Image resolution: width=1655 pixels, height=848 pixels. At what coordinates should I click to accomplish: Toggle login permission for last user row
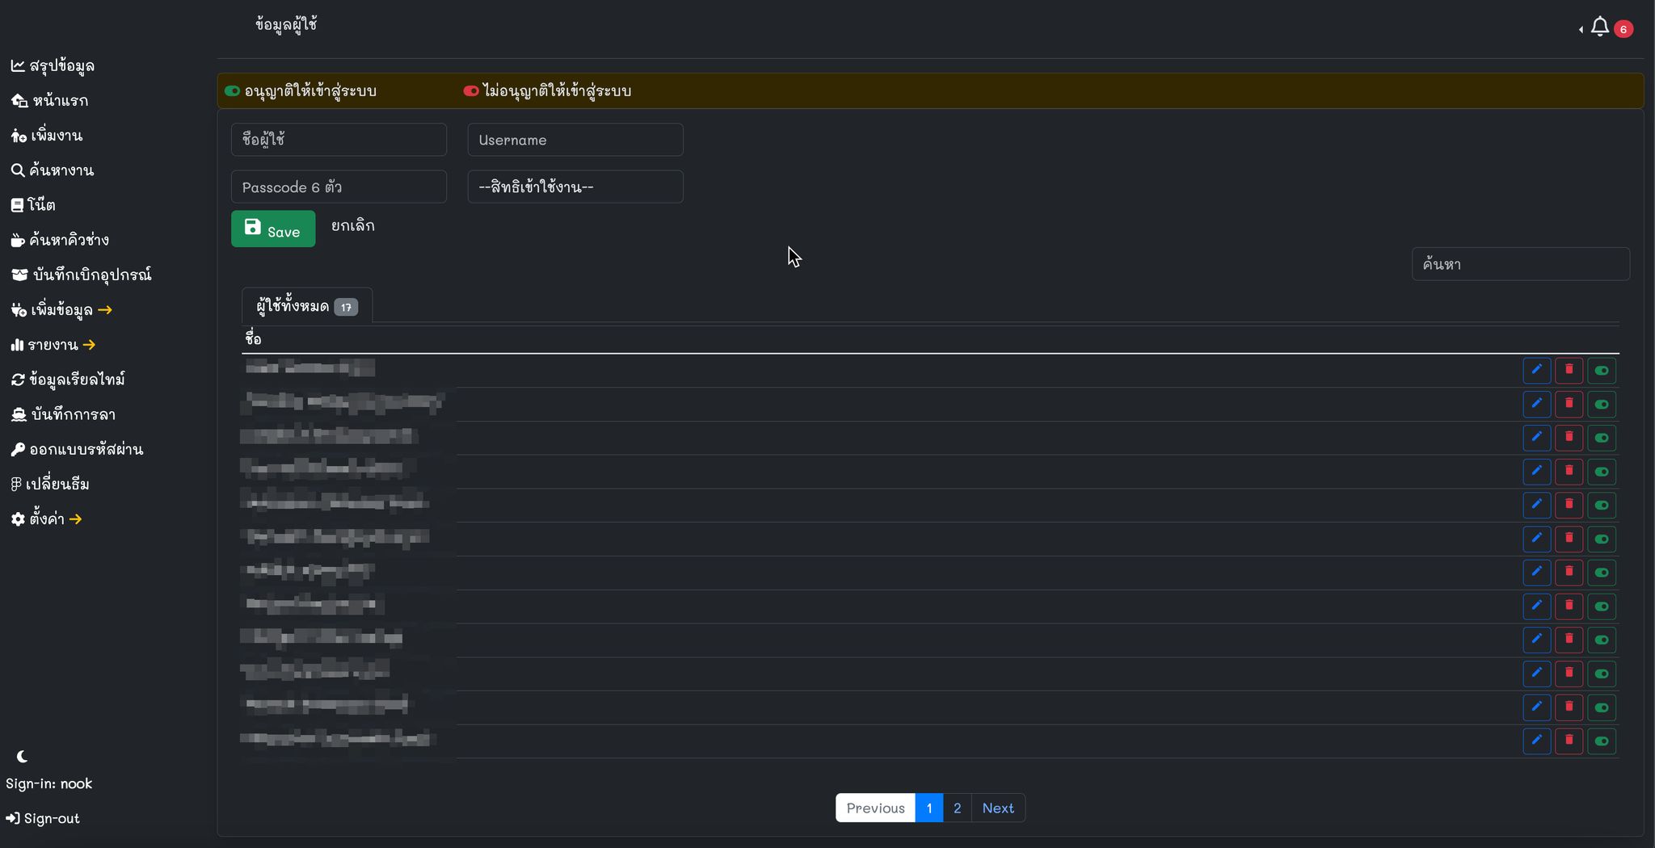click(x=1601, y=741)
